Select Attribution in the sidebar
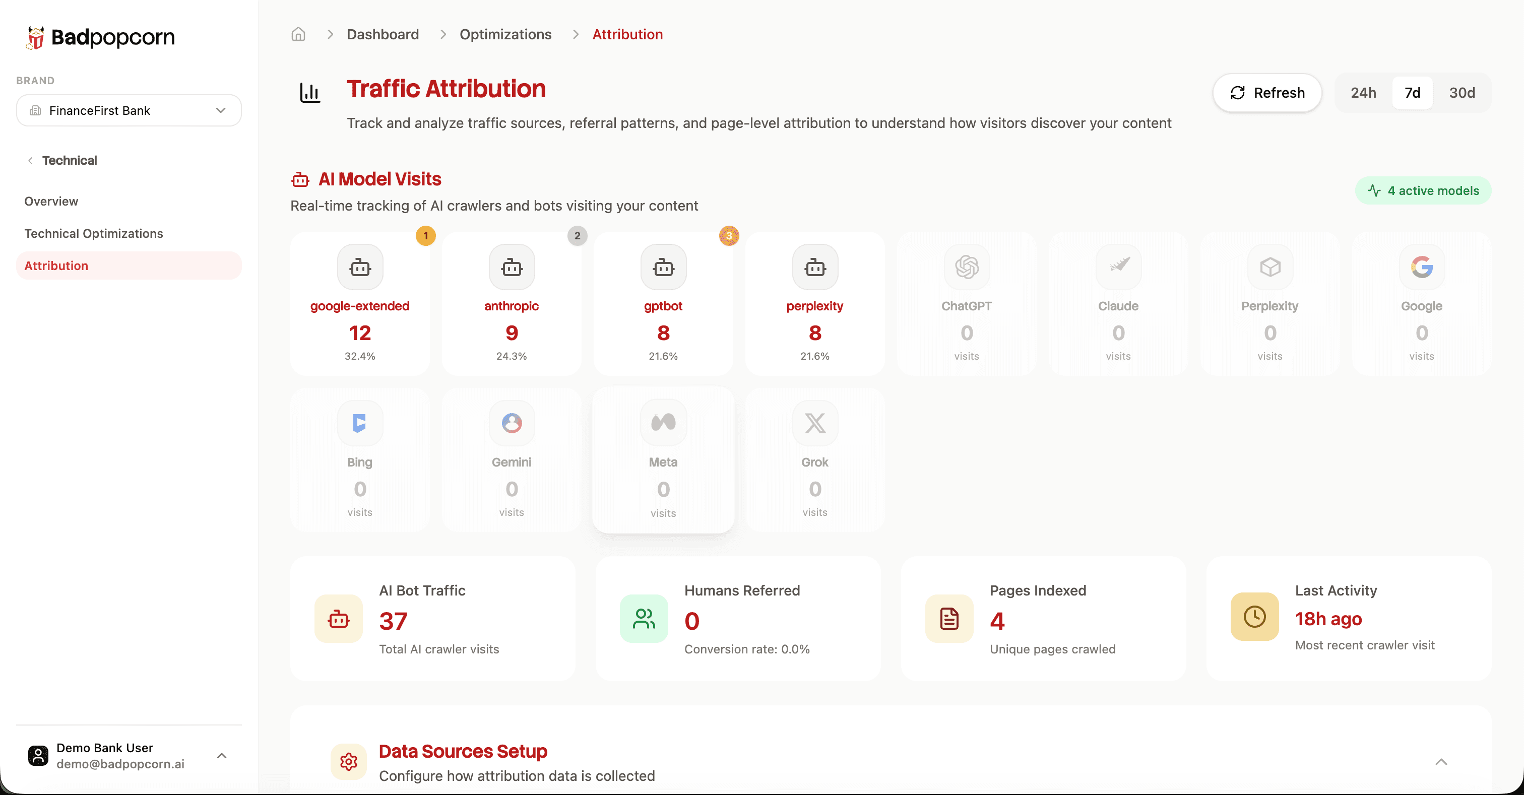The height and width of the screenshot is (795, 1524). coord(129,266)
